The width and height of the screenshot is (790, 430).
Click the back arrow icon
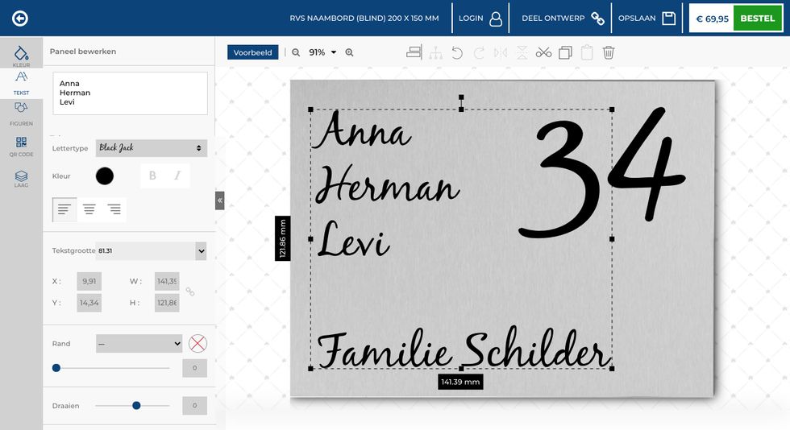[20, 19]
